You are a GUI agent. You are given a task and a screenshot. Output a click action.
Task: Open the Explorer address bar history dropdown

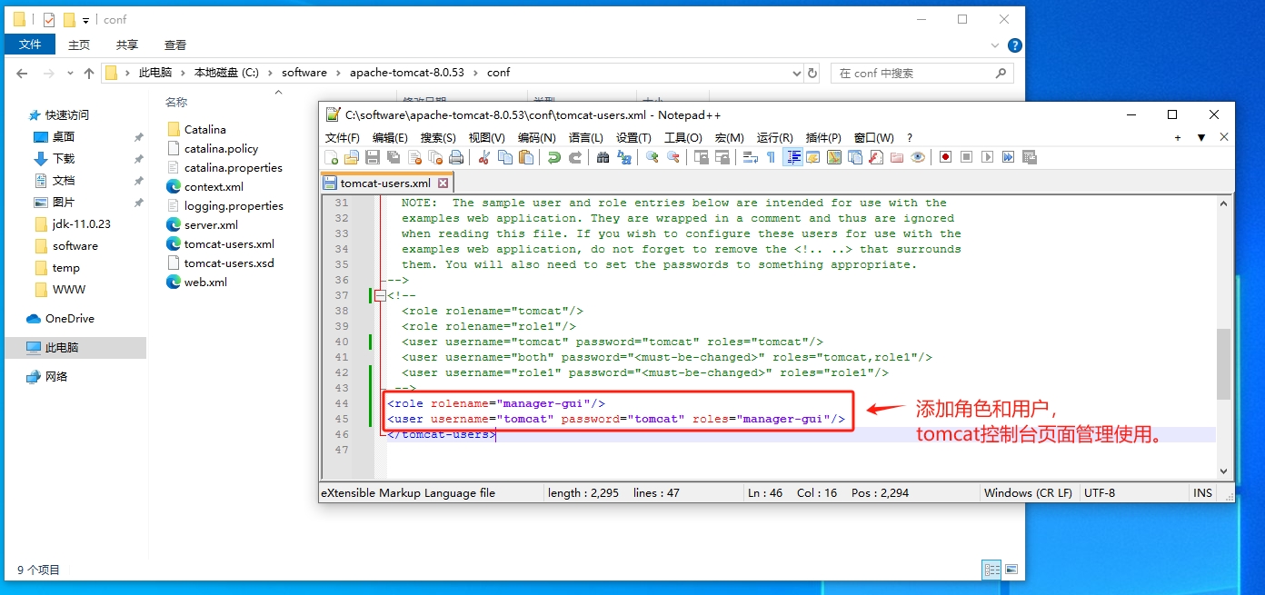pos(796,74)
